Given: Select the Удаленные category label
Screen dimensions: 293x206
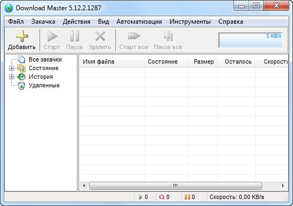Looking at the screenshot, I should point(44,85).
